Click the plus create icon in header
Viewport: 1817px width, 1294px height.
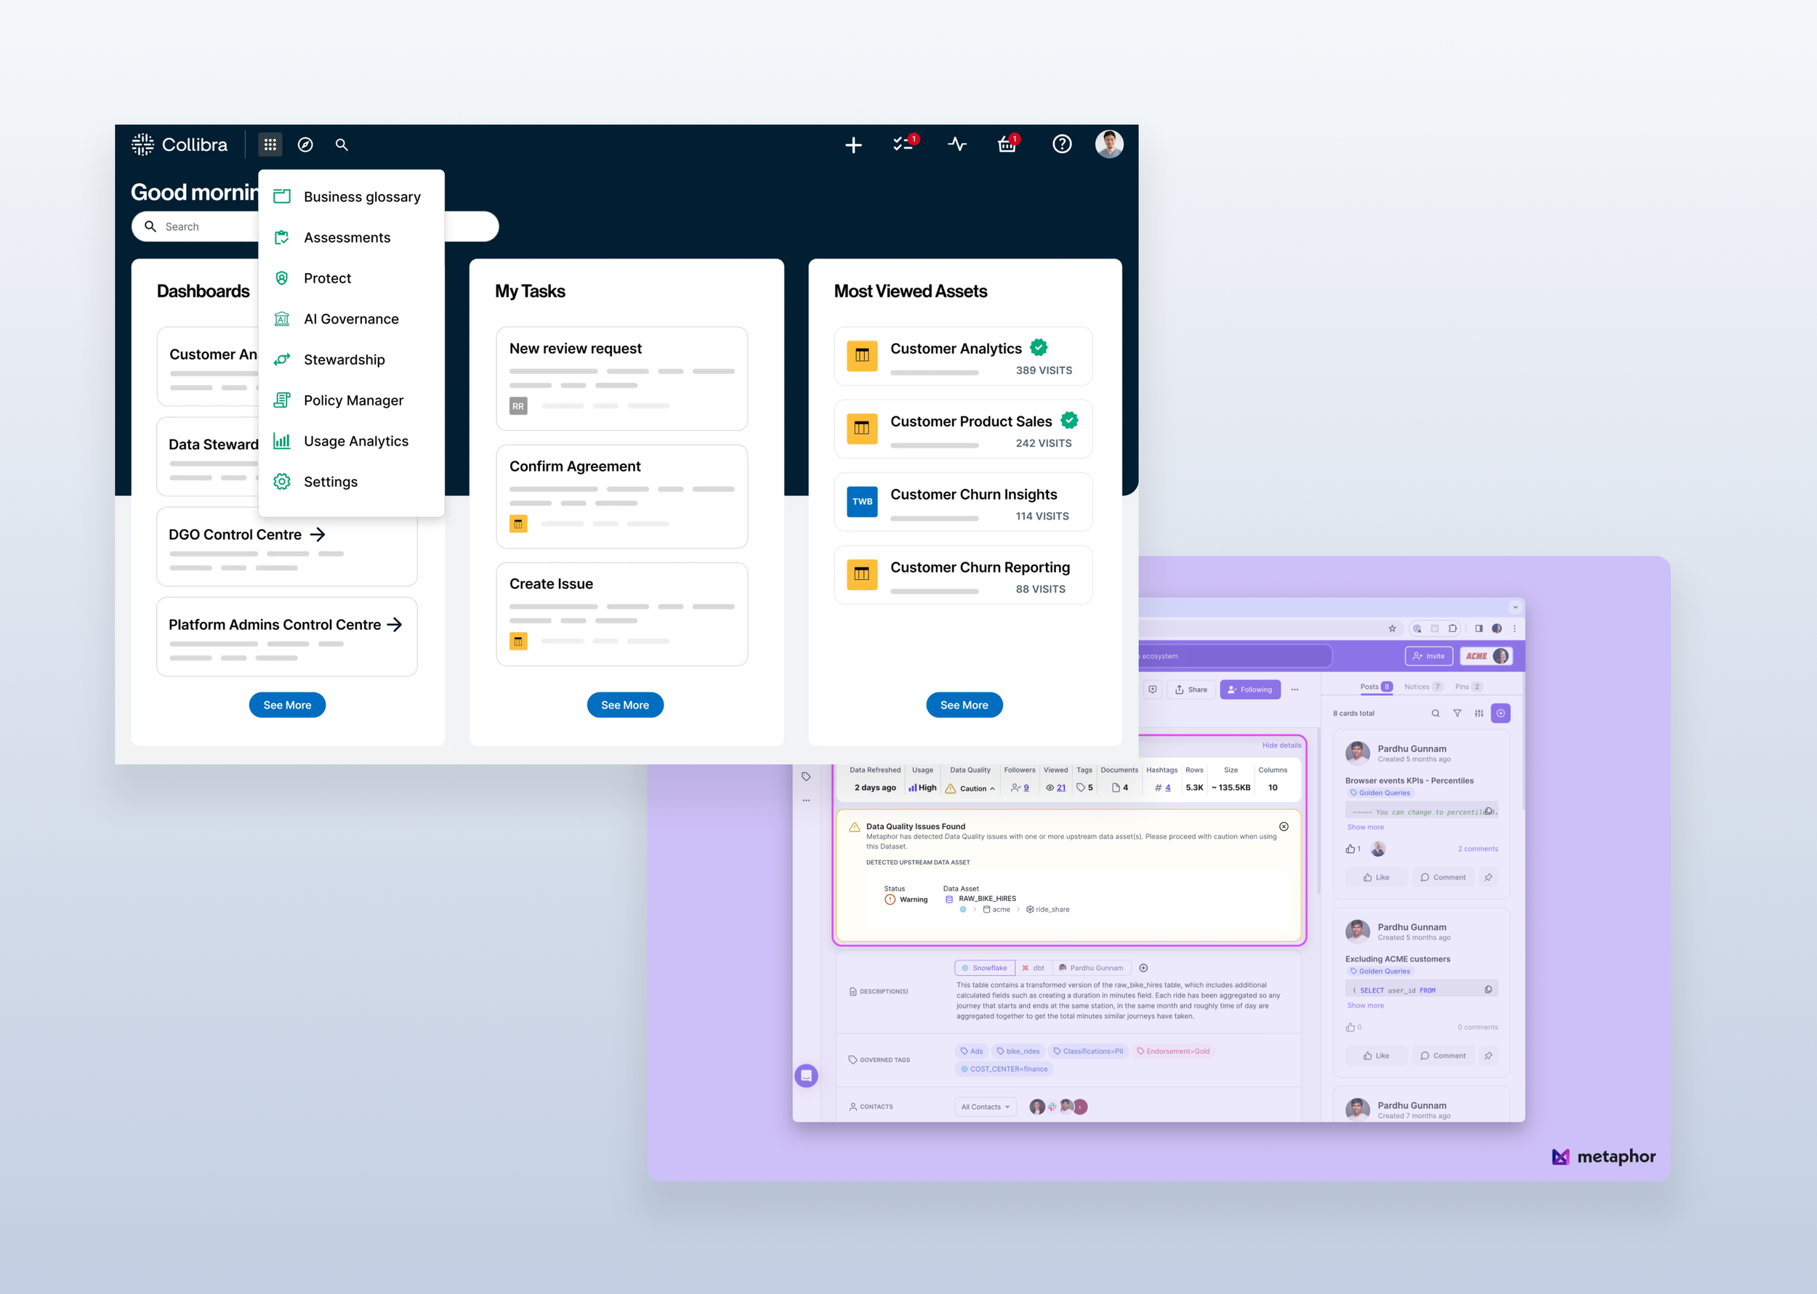pyautogui.click(x=853, y=145)
